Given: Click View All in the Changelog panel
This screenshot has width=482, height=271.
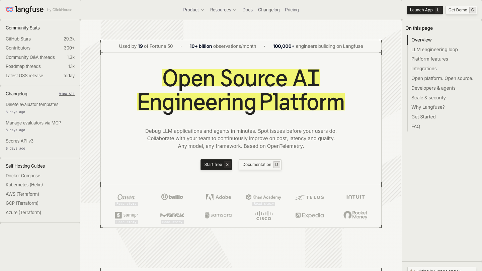Looking at the screenshot, I should pos(67,94).
